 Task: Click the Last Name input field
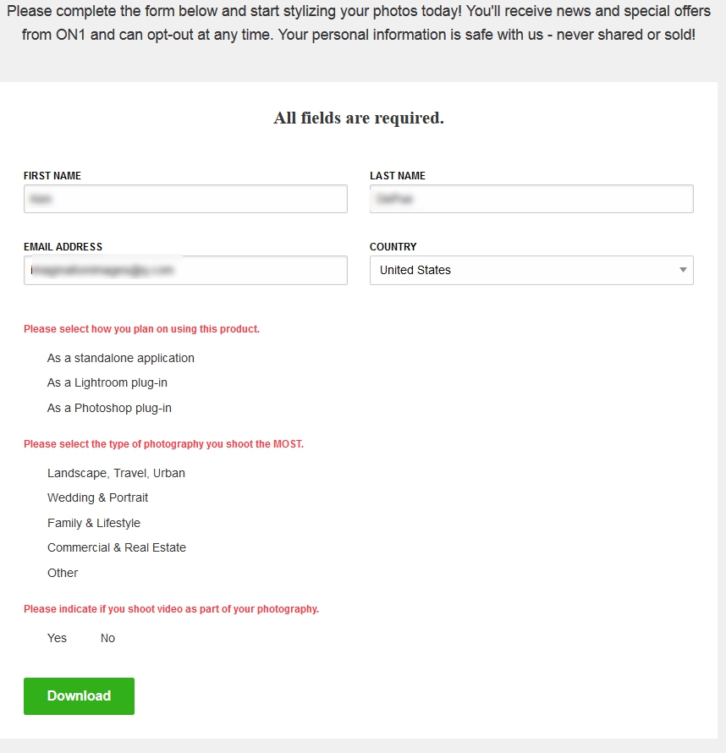point(531,199)
